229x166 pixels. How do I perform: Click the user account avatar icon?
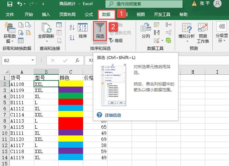point(217,3)
